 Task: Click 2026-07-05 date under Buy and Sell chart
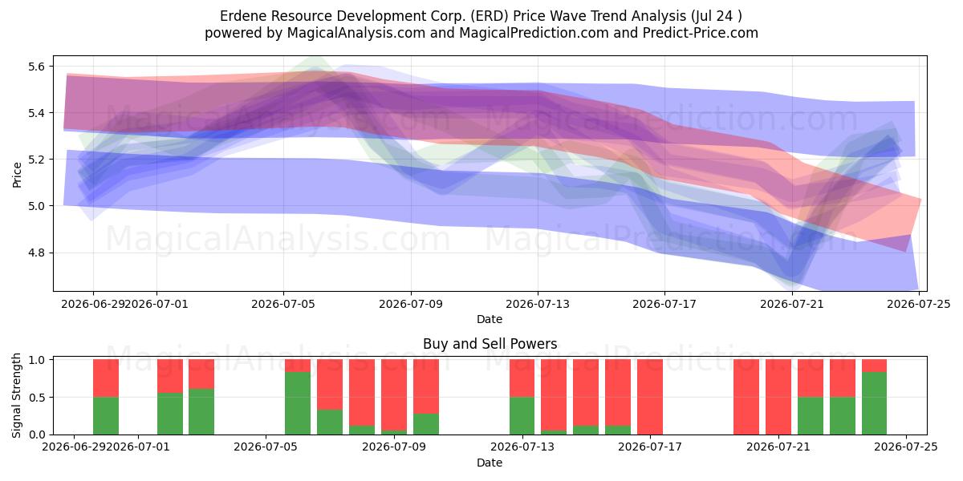(266, 447)
